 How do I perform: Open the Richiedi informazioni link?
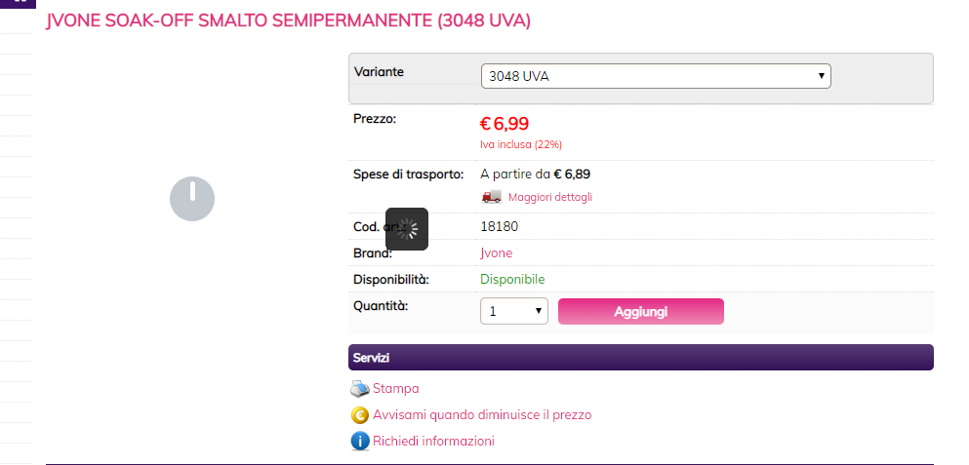(433, 441)
